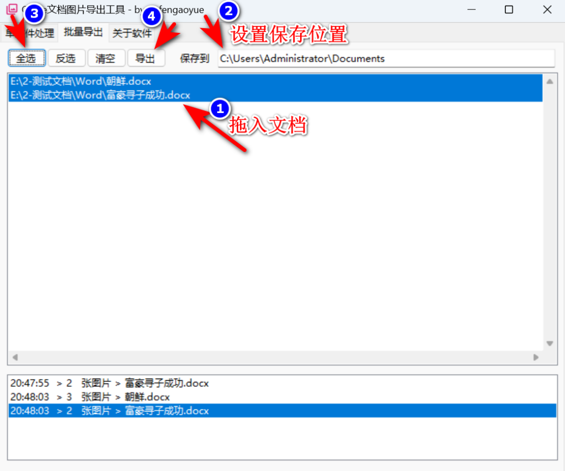Screen dimensions: 565x471
Task: Click the app icon in the title bar
Action: (11, 9)
